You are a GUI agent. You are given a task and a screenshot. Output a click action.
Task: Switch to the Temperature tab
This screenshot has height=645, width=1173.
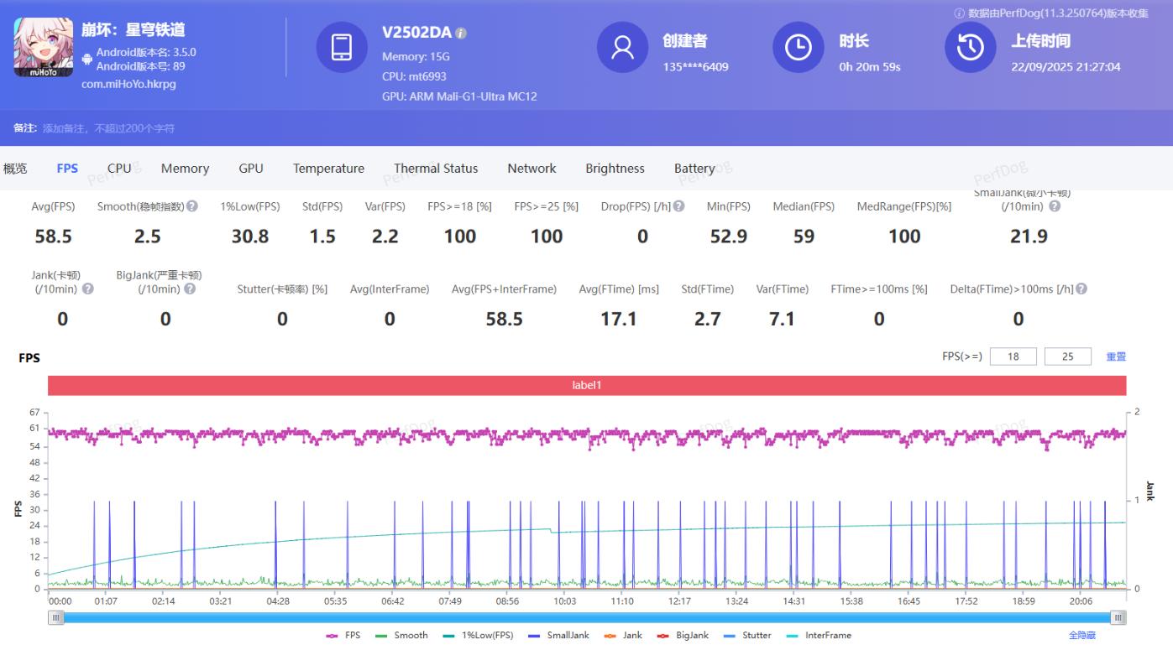click(328, 169)
